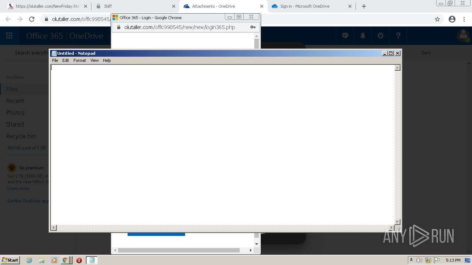Reload the page in Chrome

[x=32, y=19]
